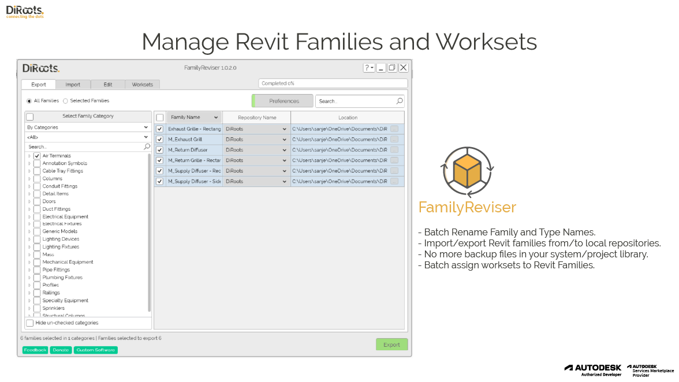The height and width of the screenshot is (382, 679).
Task: Click the DiRoots logo at the slide corner
Action: (25, 12)
